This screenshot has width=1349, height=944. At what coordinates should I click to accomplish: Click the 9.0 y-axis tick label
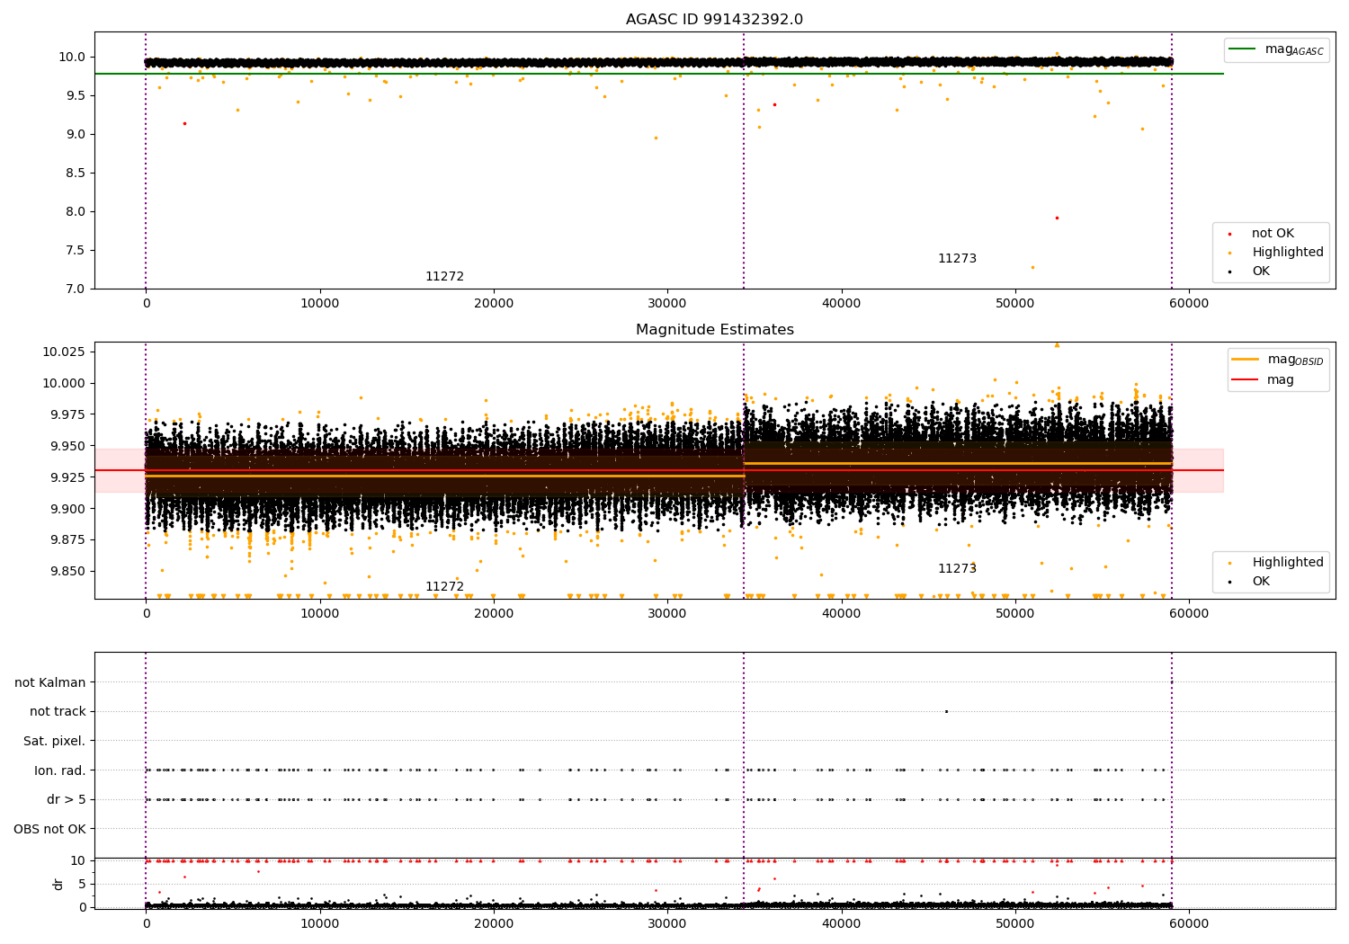[76, 134]
